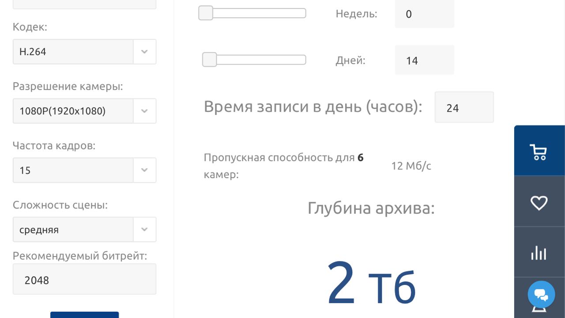Image resolution: width=565 pixels, height=318 pixels.
Task: Open the live chat bubble
Action: point(541,294)
